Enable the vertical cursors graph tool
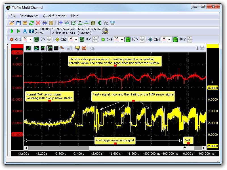 43,48
